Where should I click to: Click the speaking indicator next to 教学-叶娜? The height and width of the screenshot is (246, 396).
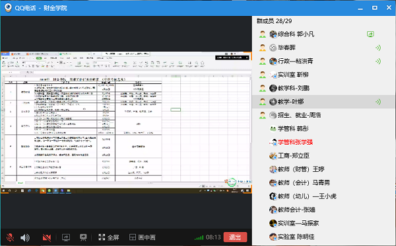click(378, 102)
